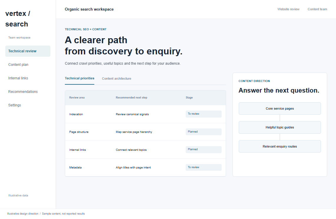The width and height of the screenshot is (336, 219).
Task: Click Align titles with page intent
Action: click(x=133, y=168)
